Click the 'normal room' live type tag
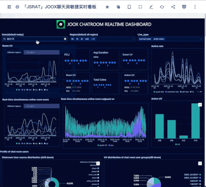 point(145,39)
